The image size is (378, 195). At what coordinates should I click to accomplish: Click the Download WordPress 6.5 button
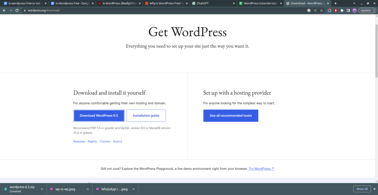[x=99, y=116]
